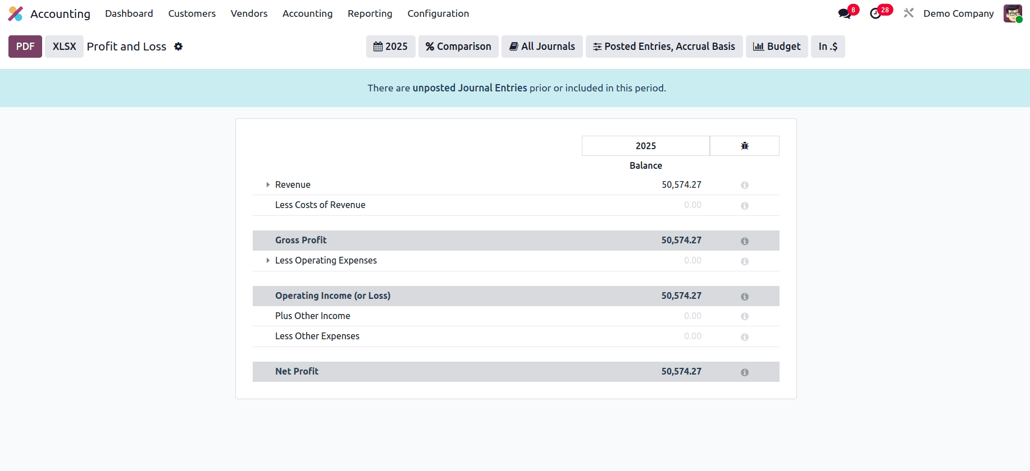Open the In .$ rounding dropdown

tap(828, 47)
